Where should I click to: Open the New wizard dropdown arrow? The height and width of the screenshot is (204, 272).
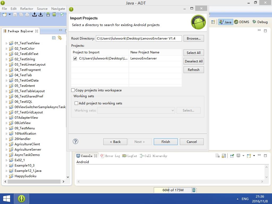[x=10, y=14]
